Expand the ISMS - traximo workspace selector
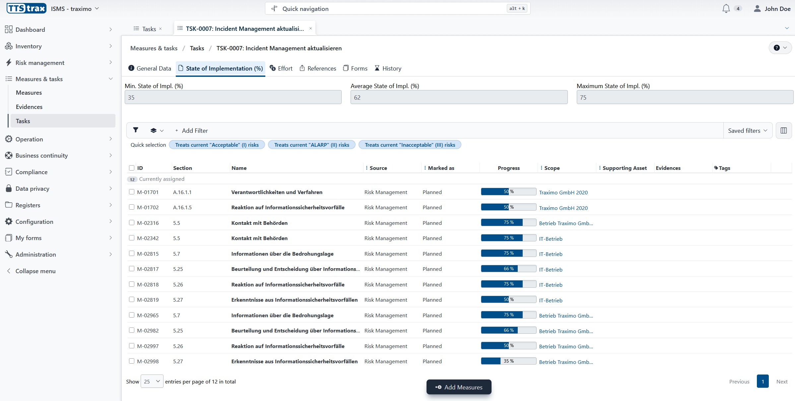 [75, 9]
